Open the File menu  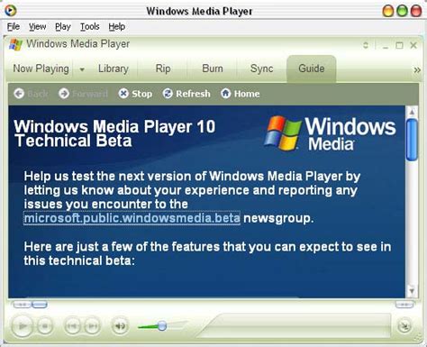point(14,27)
